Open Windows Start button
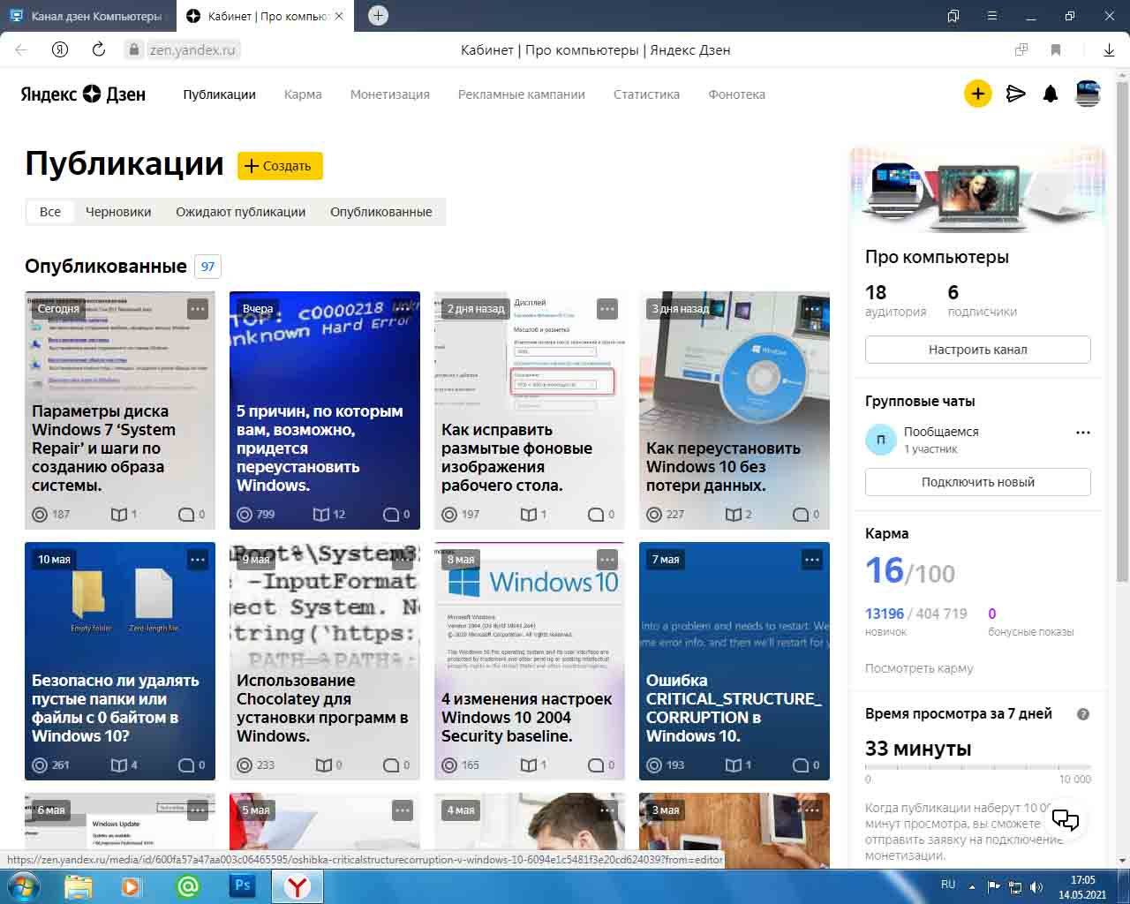 click(24, 886)
